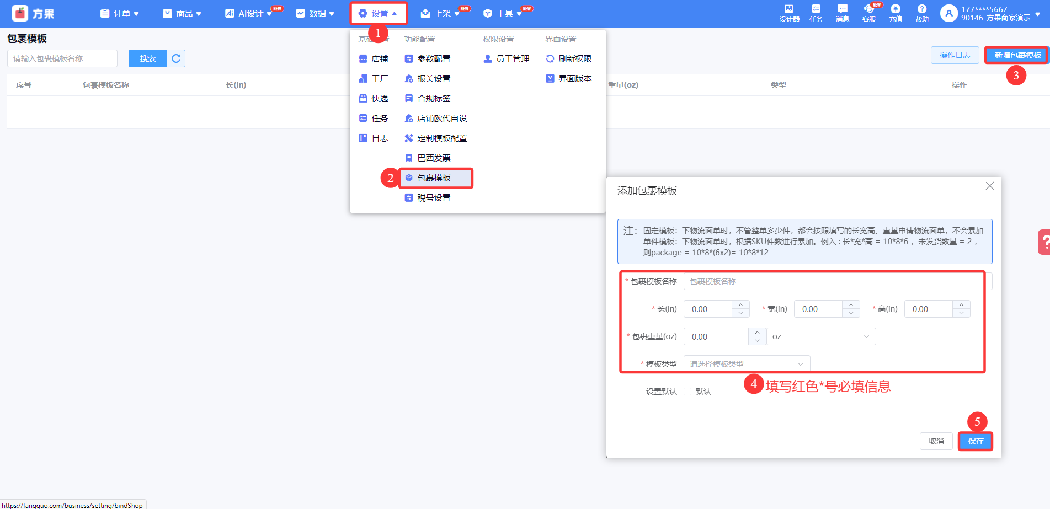
Task: Click the 包裹模板名称 input in dialog
Action: click(x=833, y=281)
